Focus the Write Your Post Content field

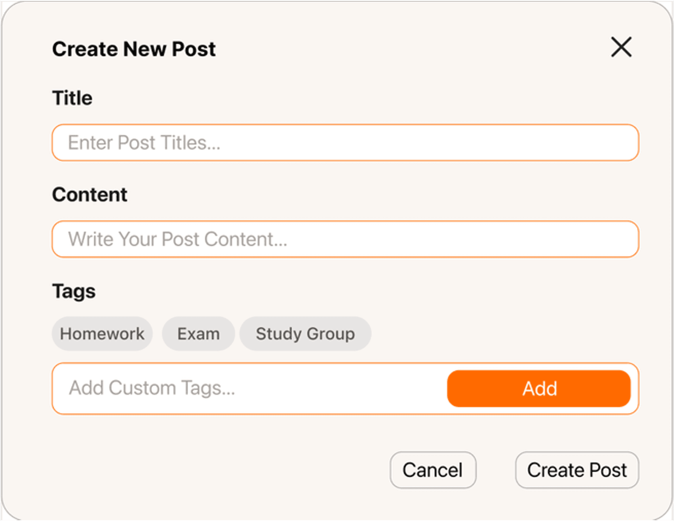click(344, 239)
